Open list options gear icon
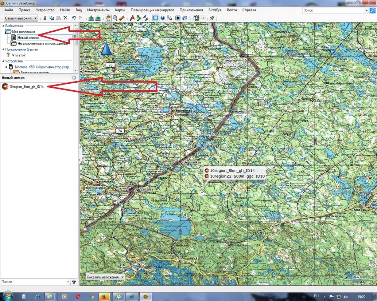377x301 pixels. 74,78
